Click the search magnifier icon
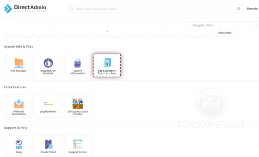Screen dimensions: 259x157 click(72, 9)
